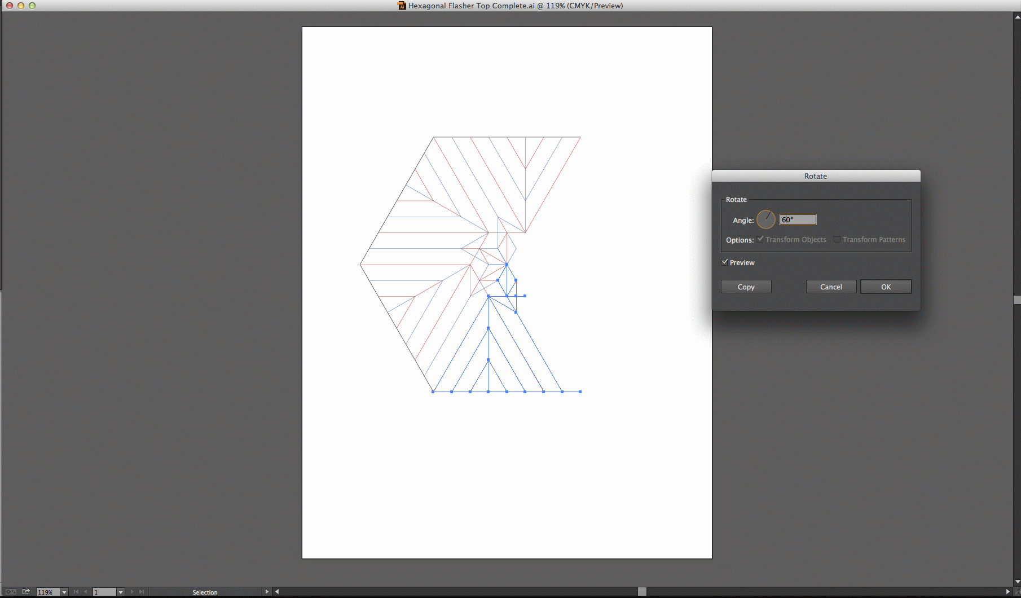
Task: Click the next artboard arrow in status bar
Action: [132, 591]
